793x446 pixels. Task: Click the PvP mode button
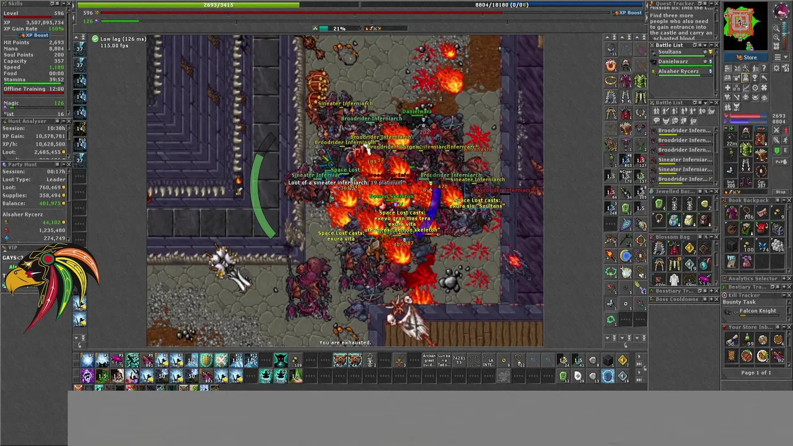tap(781, 162)
